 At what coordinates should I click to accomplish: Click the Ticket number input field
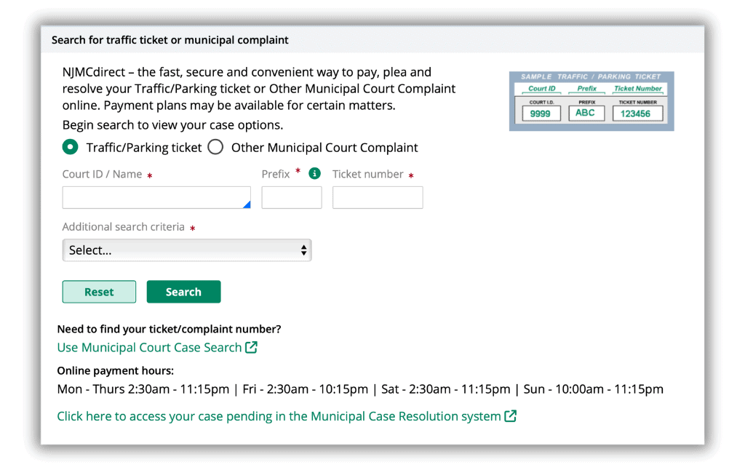[x=377, y=197]
